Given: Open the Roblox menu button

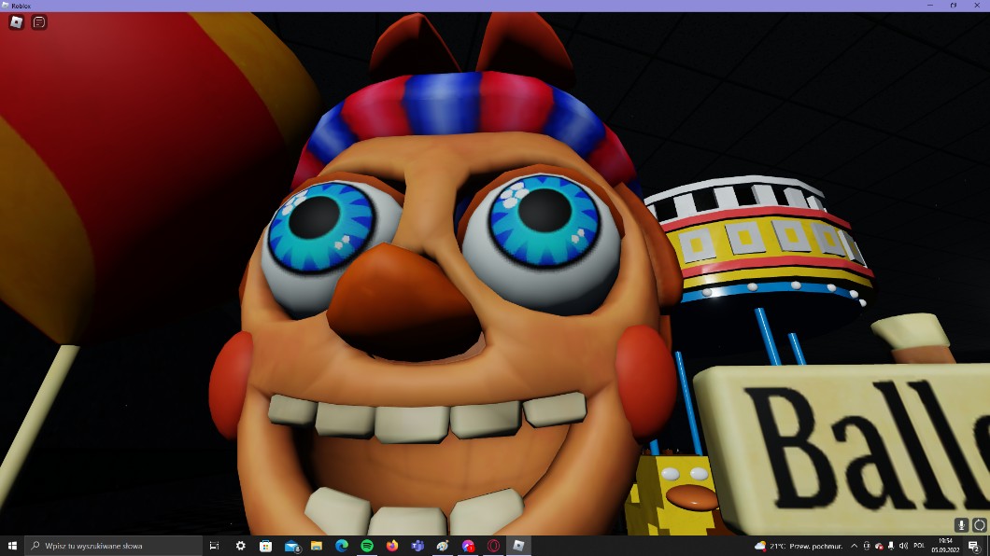Looking at the screenshot, I should tap(16, 22).
